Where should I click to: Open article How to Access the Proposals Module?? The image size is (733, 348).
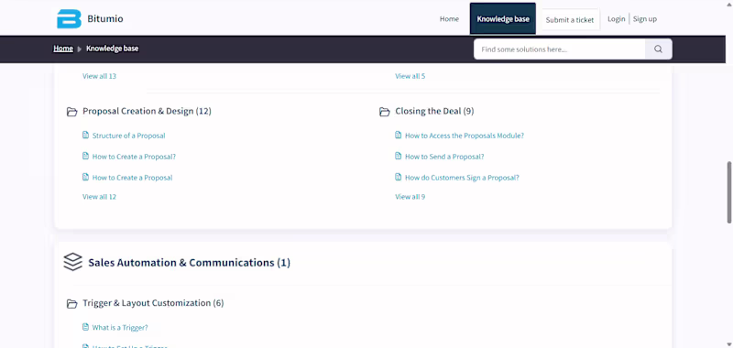point(465,136)
